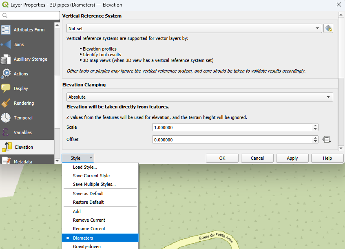Image resolution: width=345 pixels, height=249 pixels.
Task: Open the Display settings page
Action: 21,88
